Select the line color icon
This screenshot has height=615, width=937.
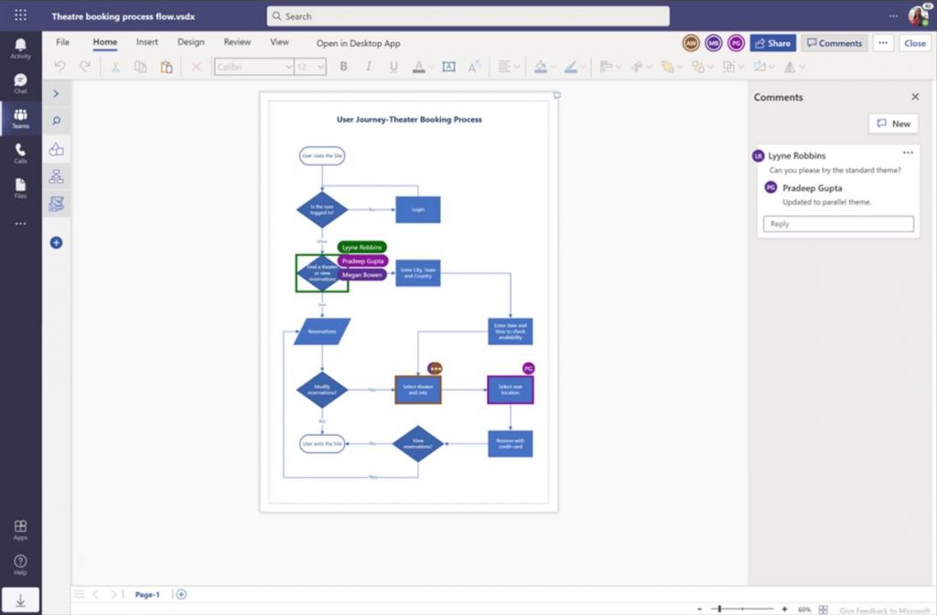[x=573, y=67]
